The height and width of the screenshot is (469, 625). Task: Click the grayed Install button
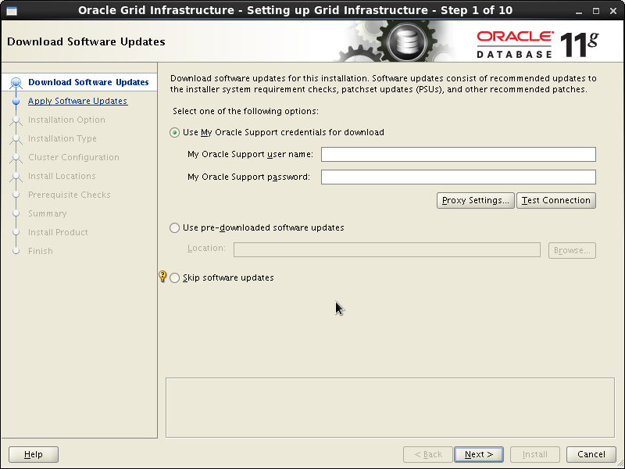pyautogui.click(x=535, y=454)
